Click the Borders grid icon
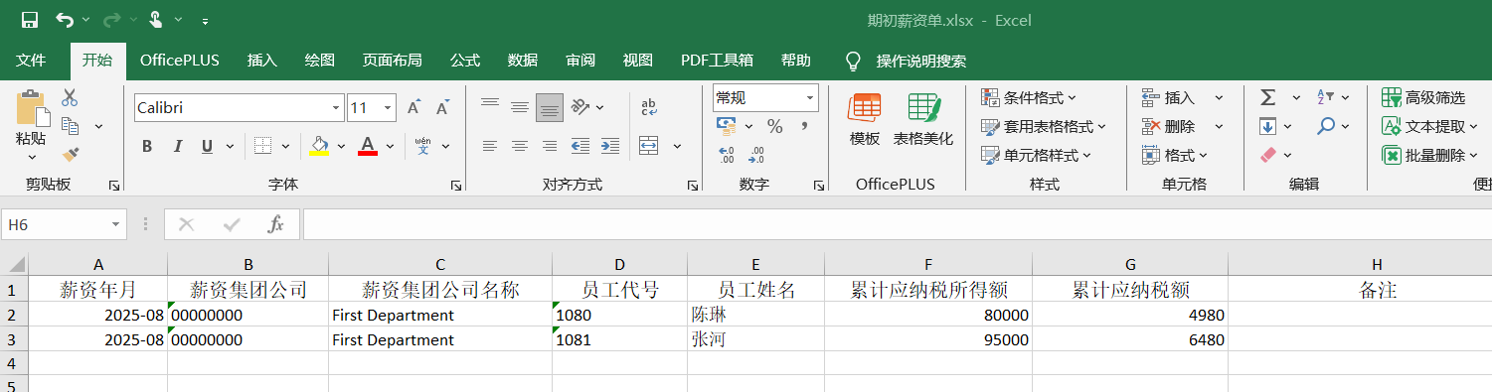This screenshot has width=1492, height=392. click(x=263, y=146)
